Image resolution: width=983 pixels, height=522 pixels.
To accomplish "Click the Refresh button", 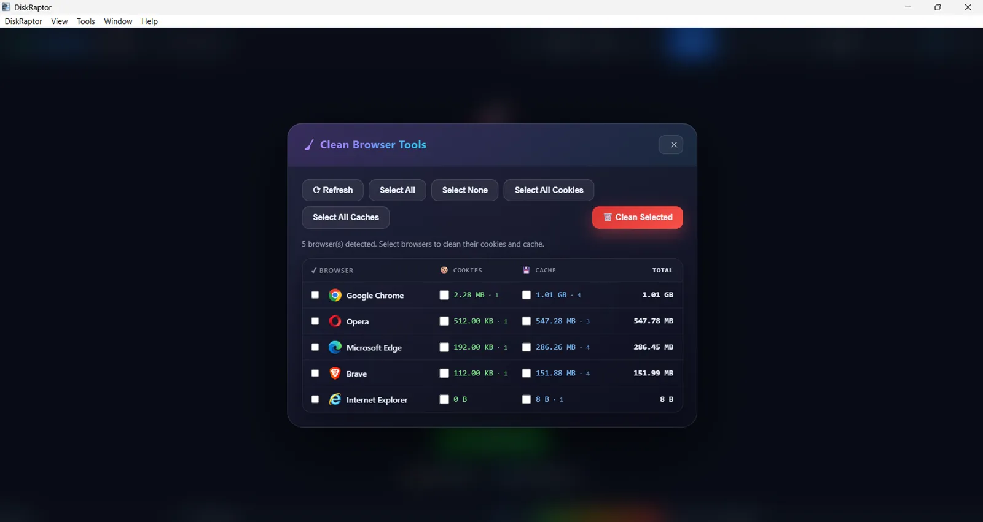I will pos(332,190).
